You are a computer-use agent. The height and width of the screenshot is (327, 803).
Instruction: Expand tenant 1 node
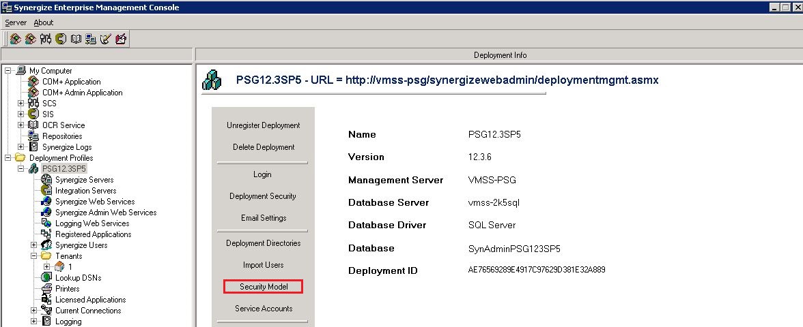point(46,267)
